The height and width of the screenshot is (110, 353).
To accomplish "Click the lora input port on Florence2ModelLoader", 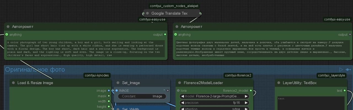I will pos(178,90).
